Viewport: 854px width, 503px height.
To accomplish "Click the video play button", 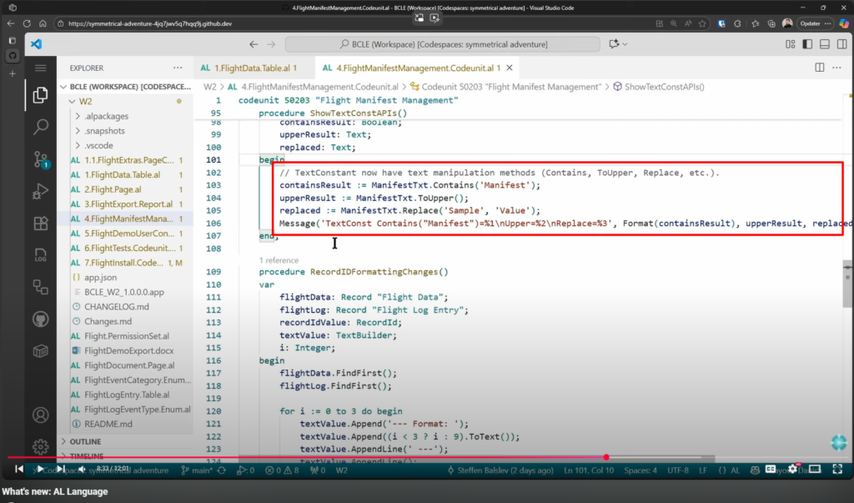I will [40, 470].
